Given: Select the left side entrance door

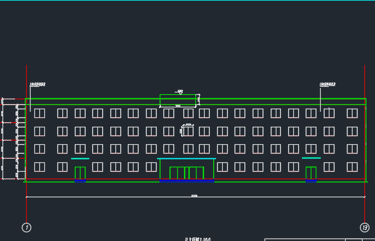Looking at the screenshot, I should pyautogui.click(x=80, y=173).
